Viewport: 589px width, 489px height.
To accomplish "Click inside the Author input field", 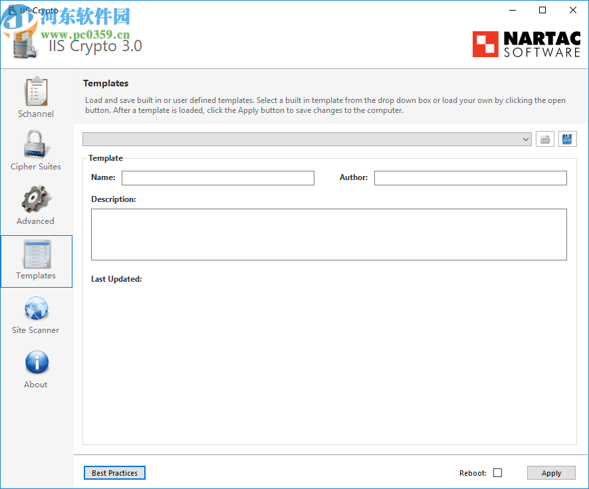I will pos(470,177).
